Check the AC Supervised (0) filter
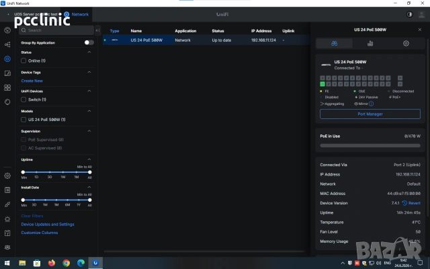This screenshot has width=430, height=269. coord(24,148)
